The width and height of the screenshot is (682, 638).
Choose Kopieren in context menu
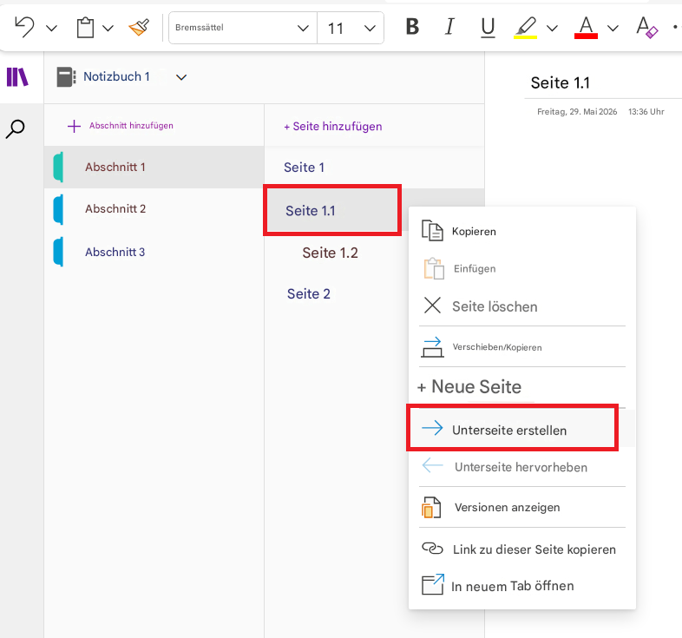(x=522, y=231)
